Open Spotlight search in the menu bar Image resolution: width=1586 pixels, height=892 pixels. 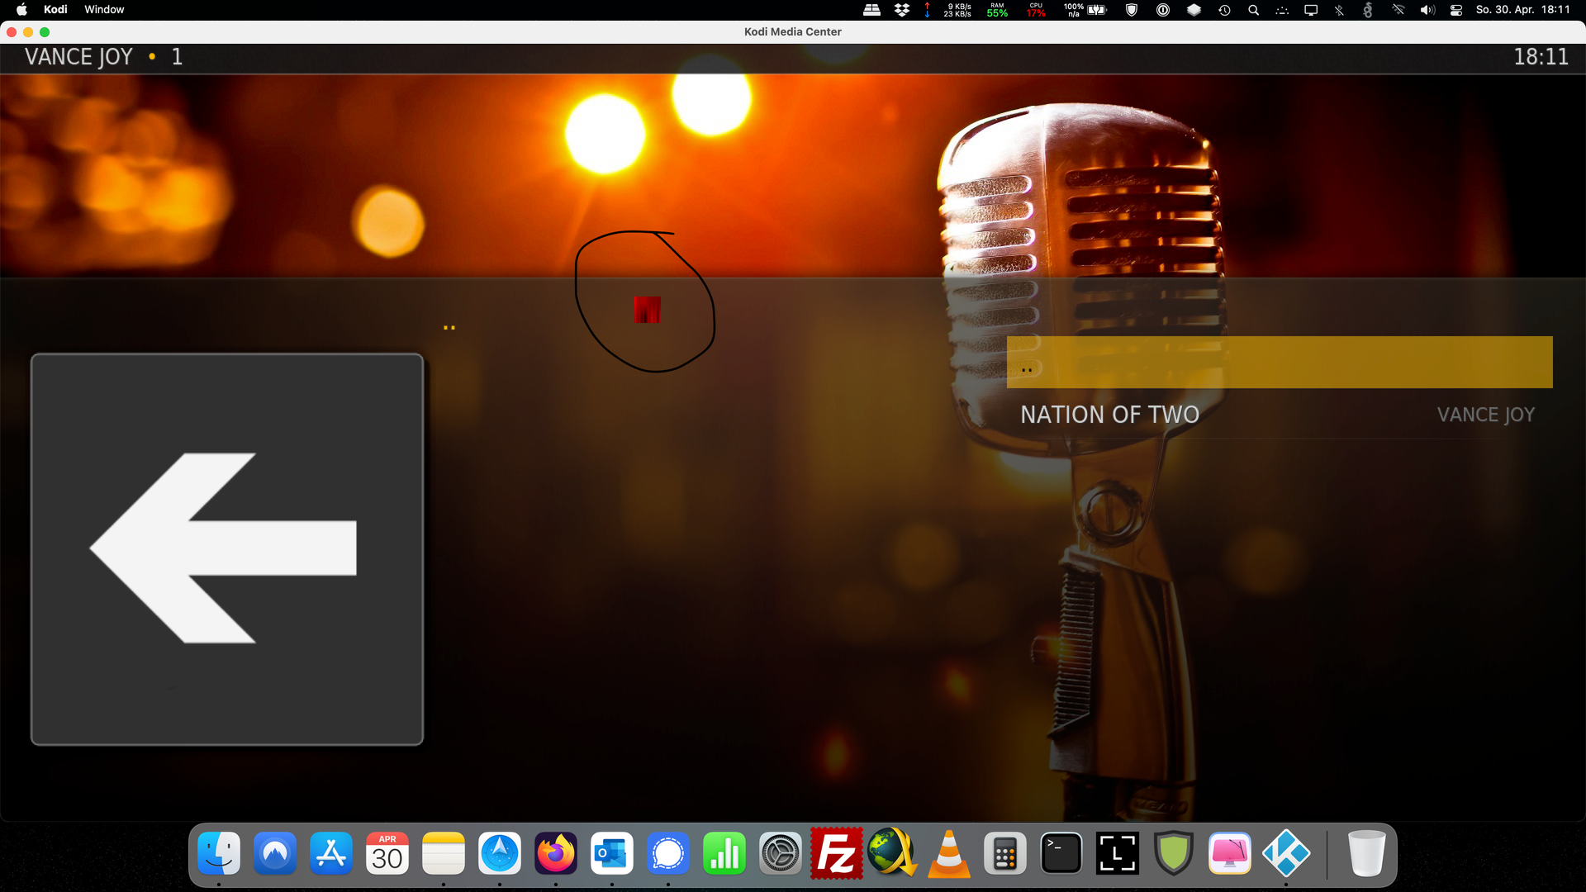1253,10
